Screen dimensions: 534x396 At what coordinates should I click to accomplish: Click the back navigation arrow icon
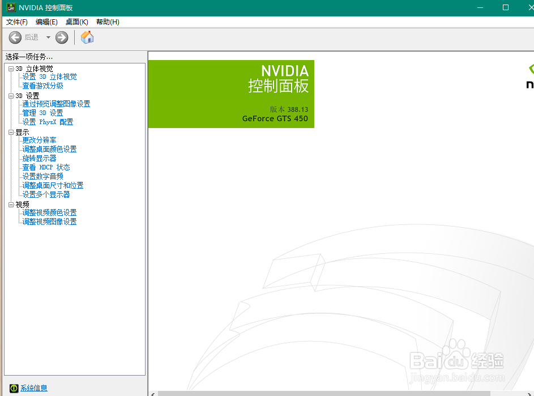[15, 37]
